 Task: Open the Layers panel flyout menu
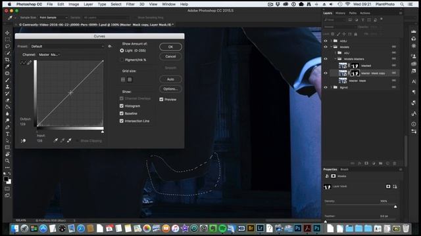pos(401,13)
